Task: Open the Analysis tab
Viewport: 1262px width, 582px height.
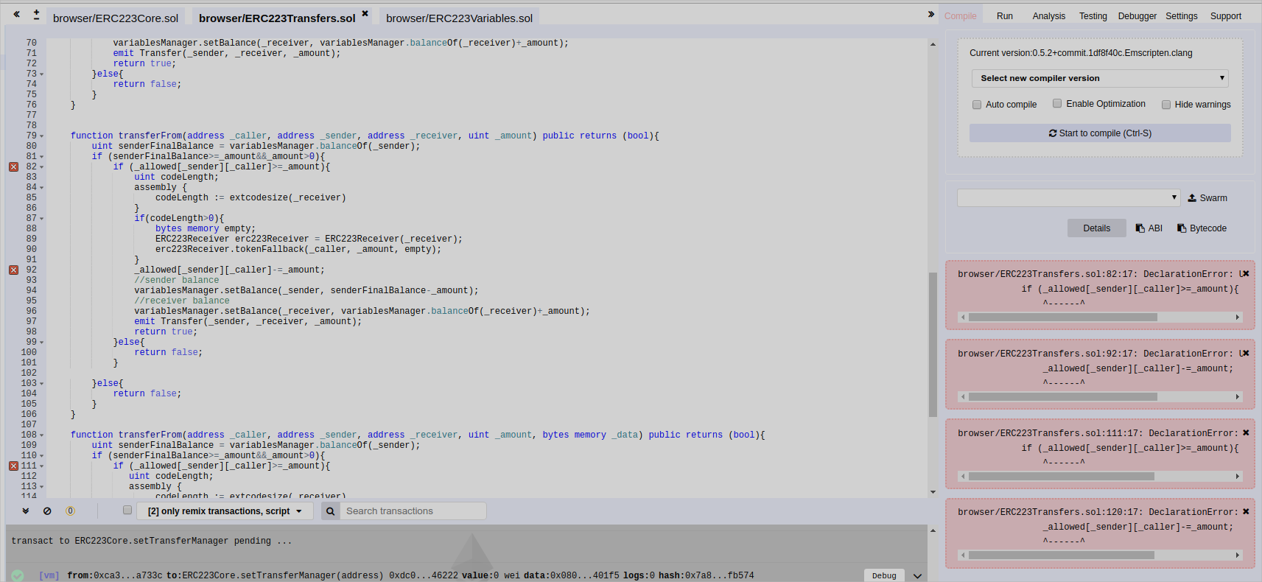Action: click(x=1048, y=16)
